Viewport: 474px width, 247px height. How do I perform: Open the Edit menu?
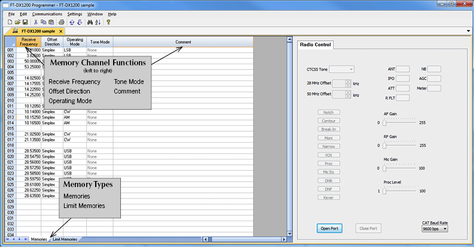pyautogui.click(x=23, y=14)
